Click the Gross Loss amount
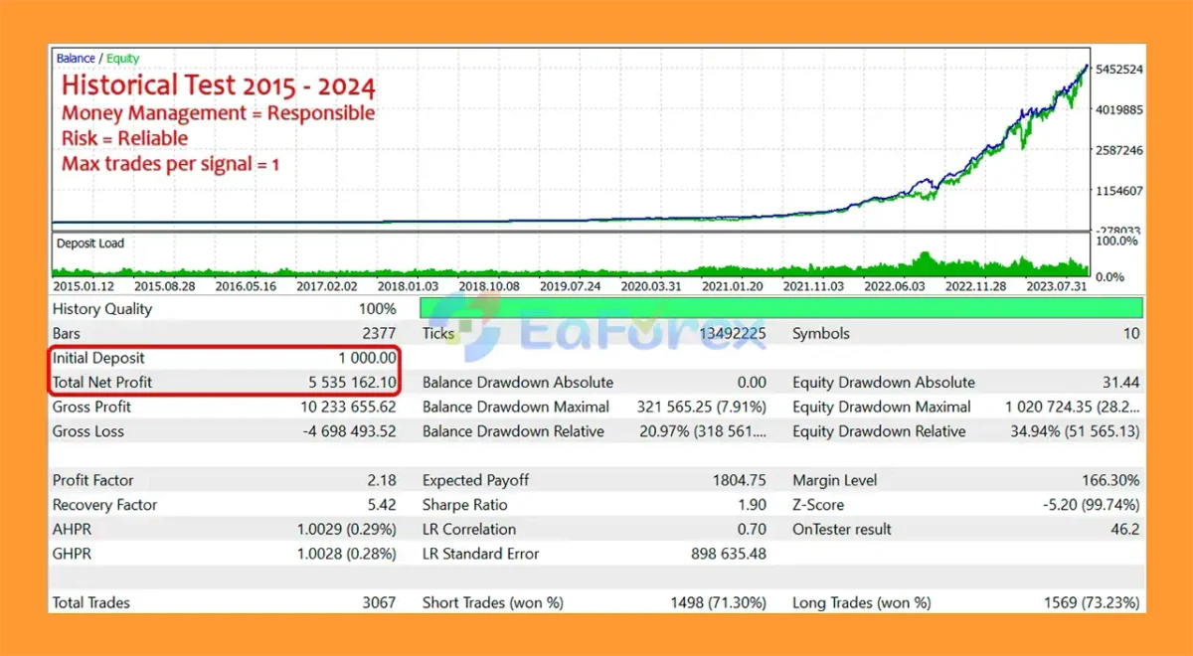This screenshot has height=656, width=1193. click(348, 431)
